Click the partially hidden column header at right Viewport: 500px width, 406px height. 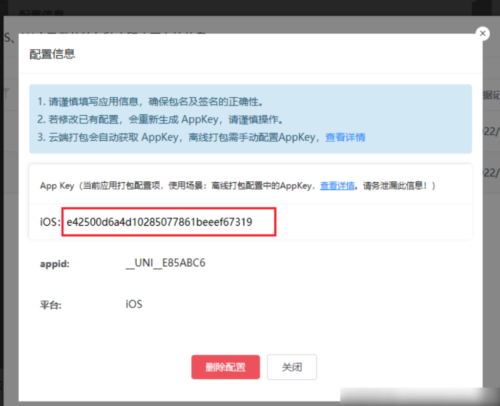491,96
